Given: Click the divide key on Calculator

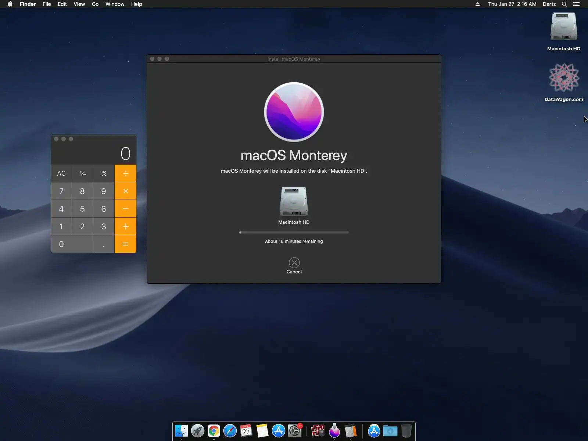Looking at the screenshot, I should (x=125, y=173).
